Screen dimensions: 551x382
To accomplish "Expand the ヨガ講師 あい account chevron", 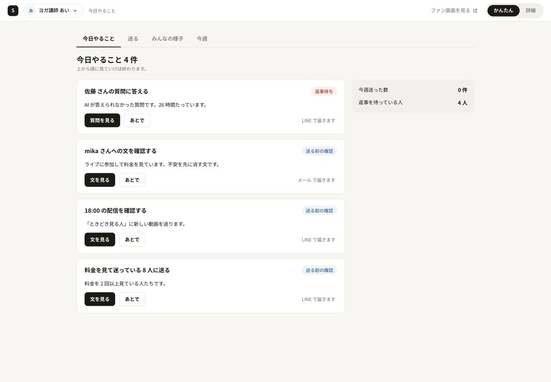I will [75, 11].
